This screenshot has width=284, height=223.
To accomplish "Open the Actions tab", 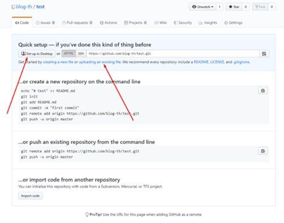I will (108, 23).
